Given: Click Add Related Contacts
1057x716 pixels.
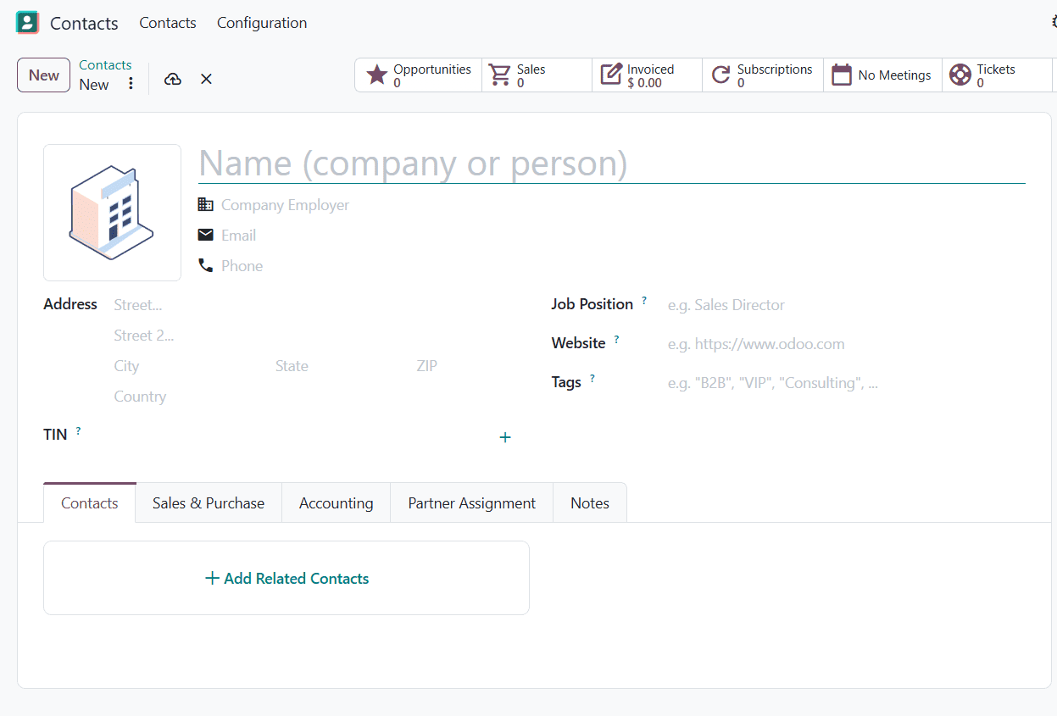Looking at the screenshot, I should tap(287, 578).
